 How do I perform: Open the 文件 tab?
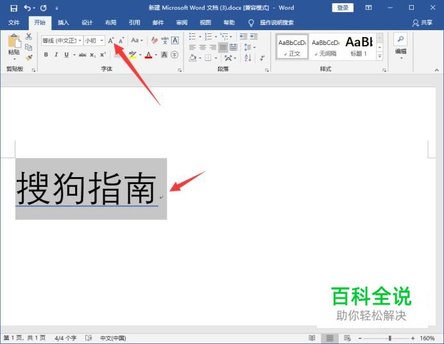[x=13, y=22]
